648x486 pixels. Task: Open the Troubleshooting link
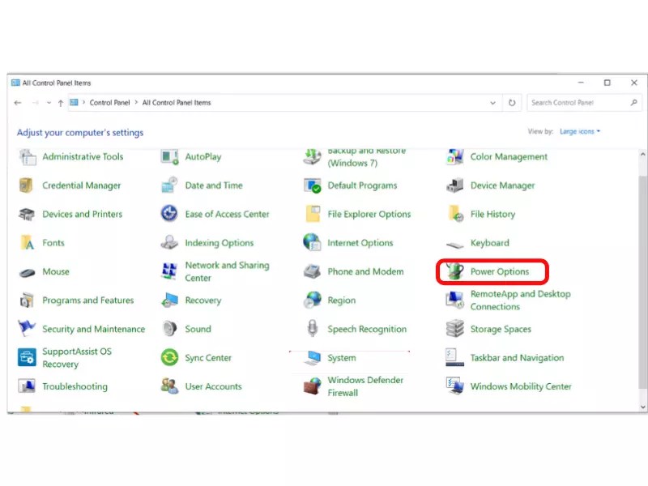75,386
